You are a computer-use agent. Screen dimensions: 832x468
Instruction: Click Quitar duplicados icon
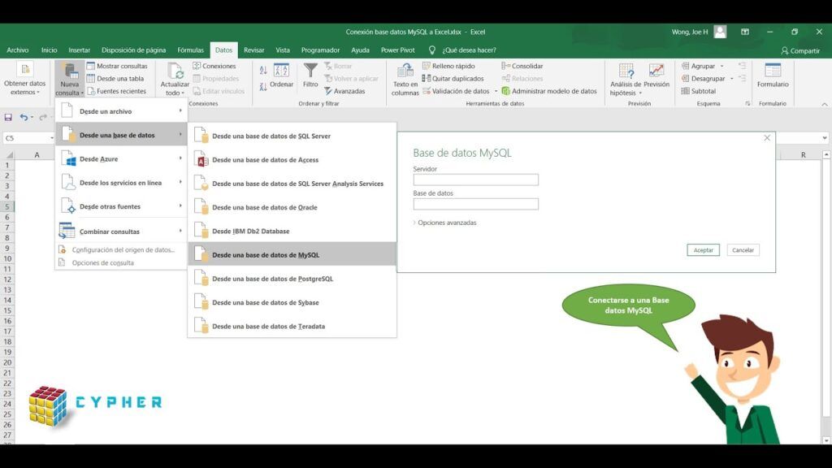click(426, 79)
